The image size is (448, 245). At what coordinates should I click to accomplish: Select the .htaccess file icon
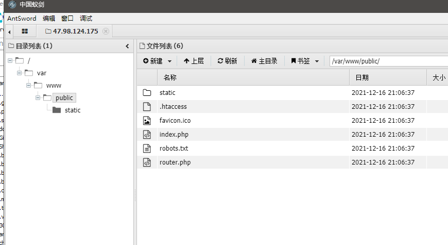coord(147,106)
